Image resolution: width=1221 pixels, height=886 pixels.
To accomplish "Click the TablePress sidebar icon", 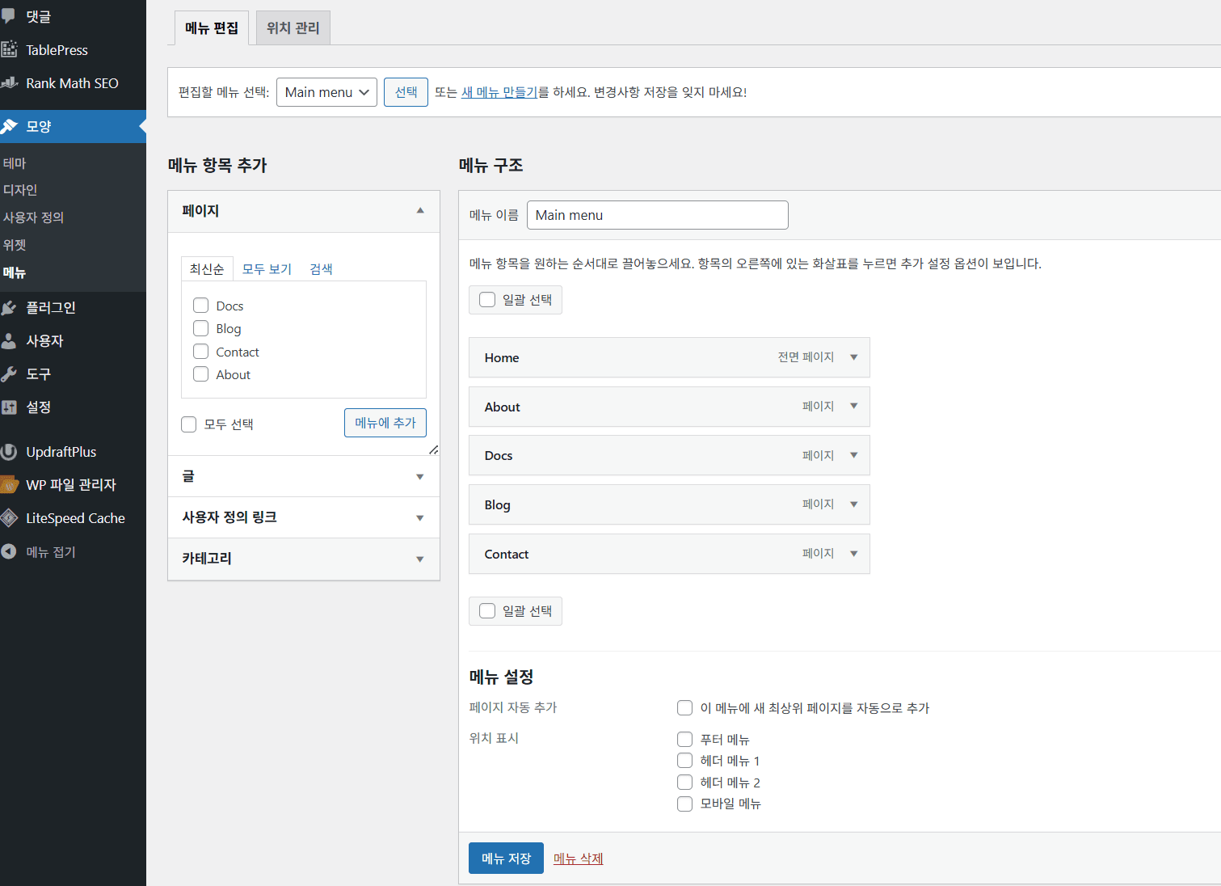I will click(x=9, y=49).
